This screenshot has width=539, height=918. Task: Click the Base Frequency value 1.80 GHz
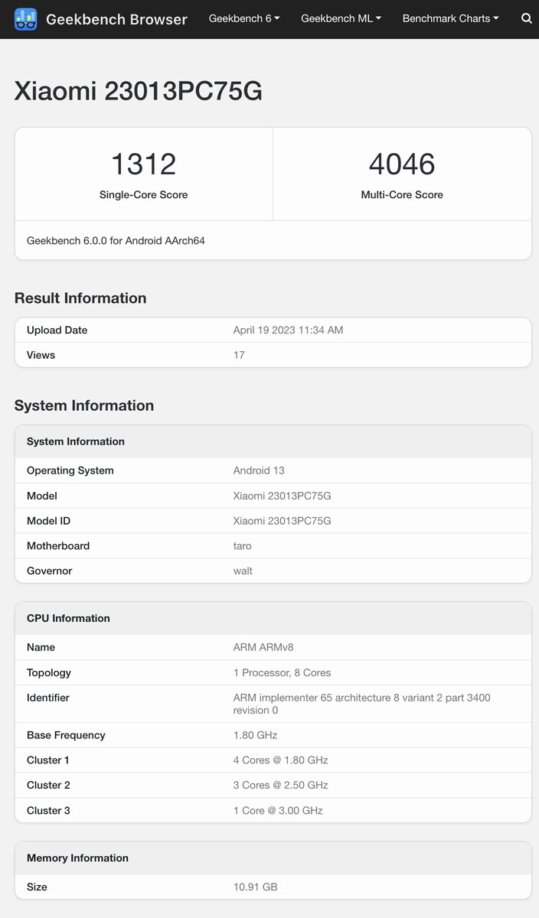click(256, 735)
